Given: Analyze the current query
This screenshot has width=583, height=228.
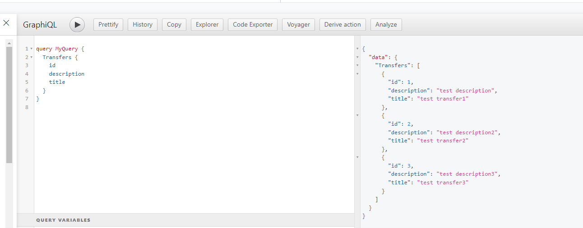Looking at the screenshot, I should coord(386,25).
